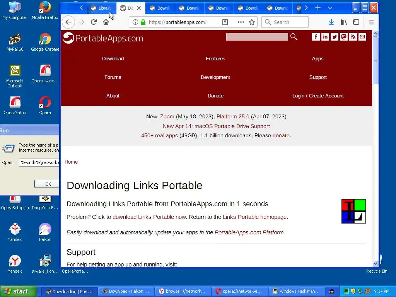The width and height of the screenshot is (396, 297).
Task: Click the browser Search field
Action: click(x=285, y=22)
